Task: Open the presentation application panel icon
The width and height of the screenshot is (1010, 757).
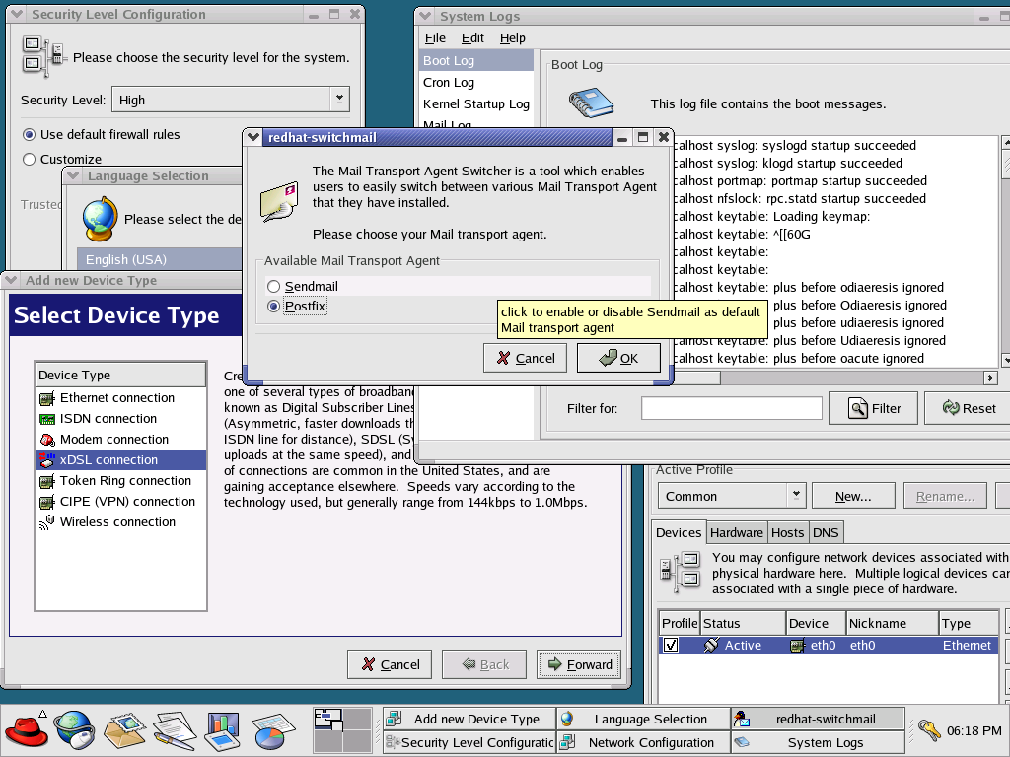Action: tap(222, 730)
